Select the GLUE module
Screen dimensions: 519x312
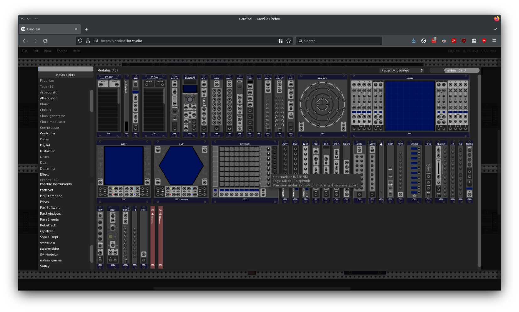click(390, 172)
